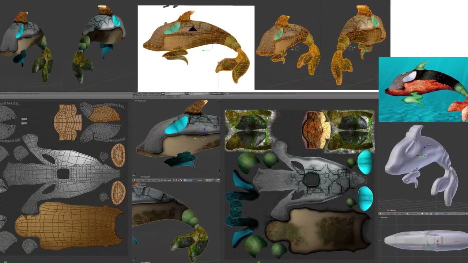This screenshot has height=263, width=468.
Task: Open Add menu in middle viewport header
Action: coord(151,180)
